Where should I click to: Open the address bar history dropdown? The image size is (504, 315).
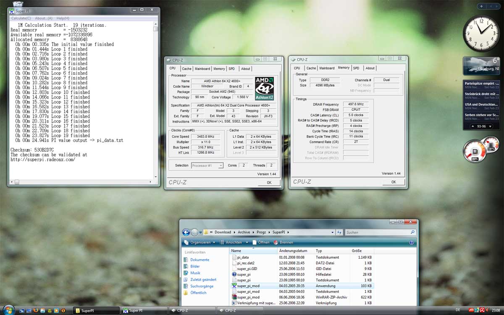332,232
